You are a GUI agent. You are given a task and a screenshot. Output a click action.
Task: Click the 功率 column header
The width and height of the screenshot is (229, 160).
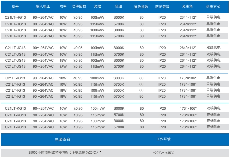pyautogui.click(x=63, y=6)
